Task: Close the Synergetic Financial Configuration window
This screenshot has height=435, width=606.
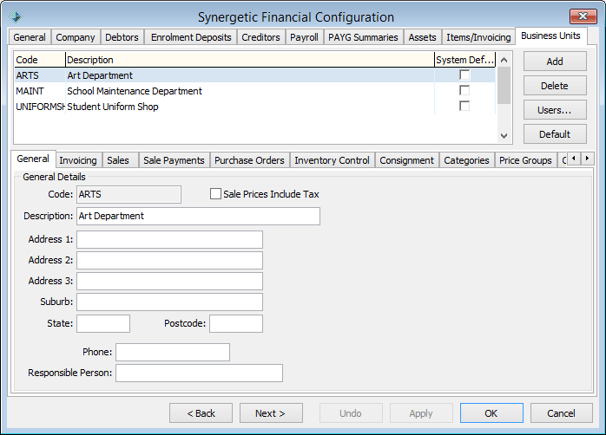Action: [583, 16]
